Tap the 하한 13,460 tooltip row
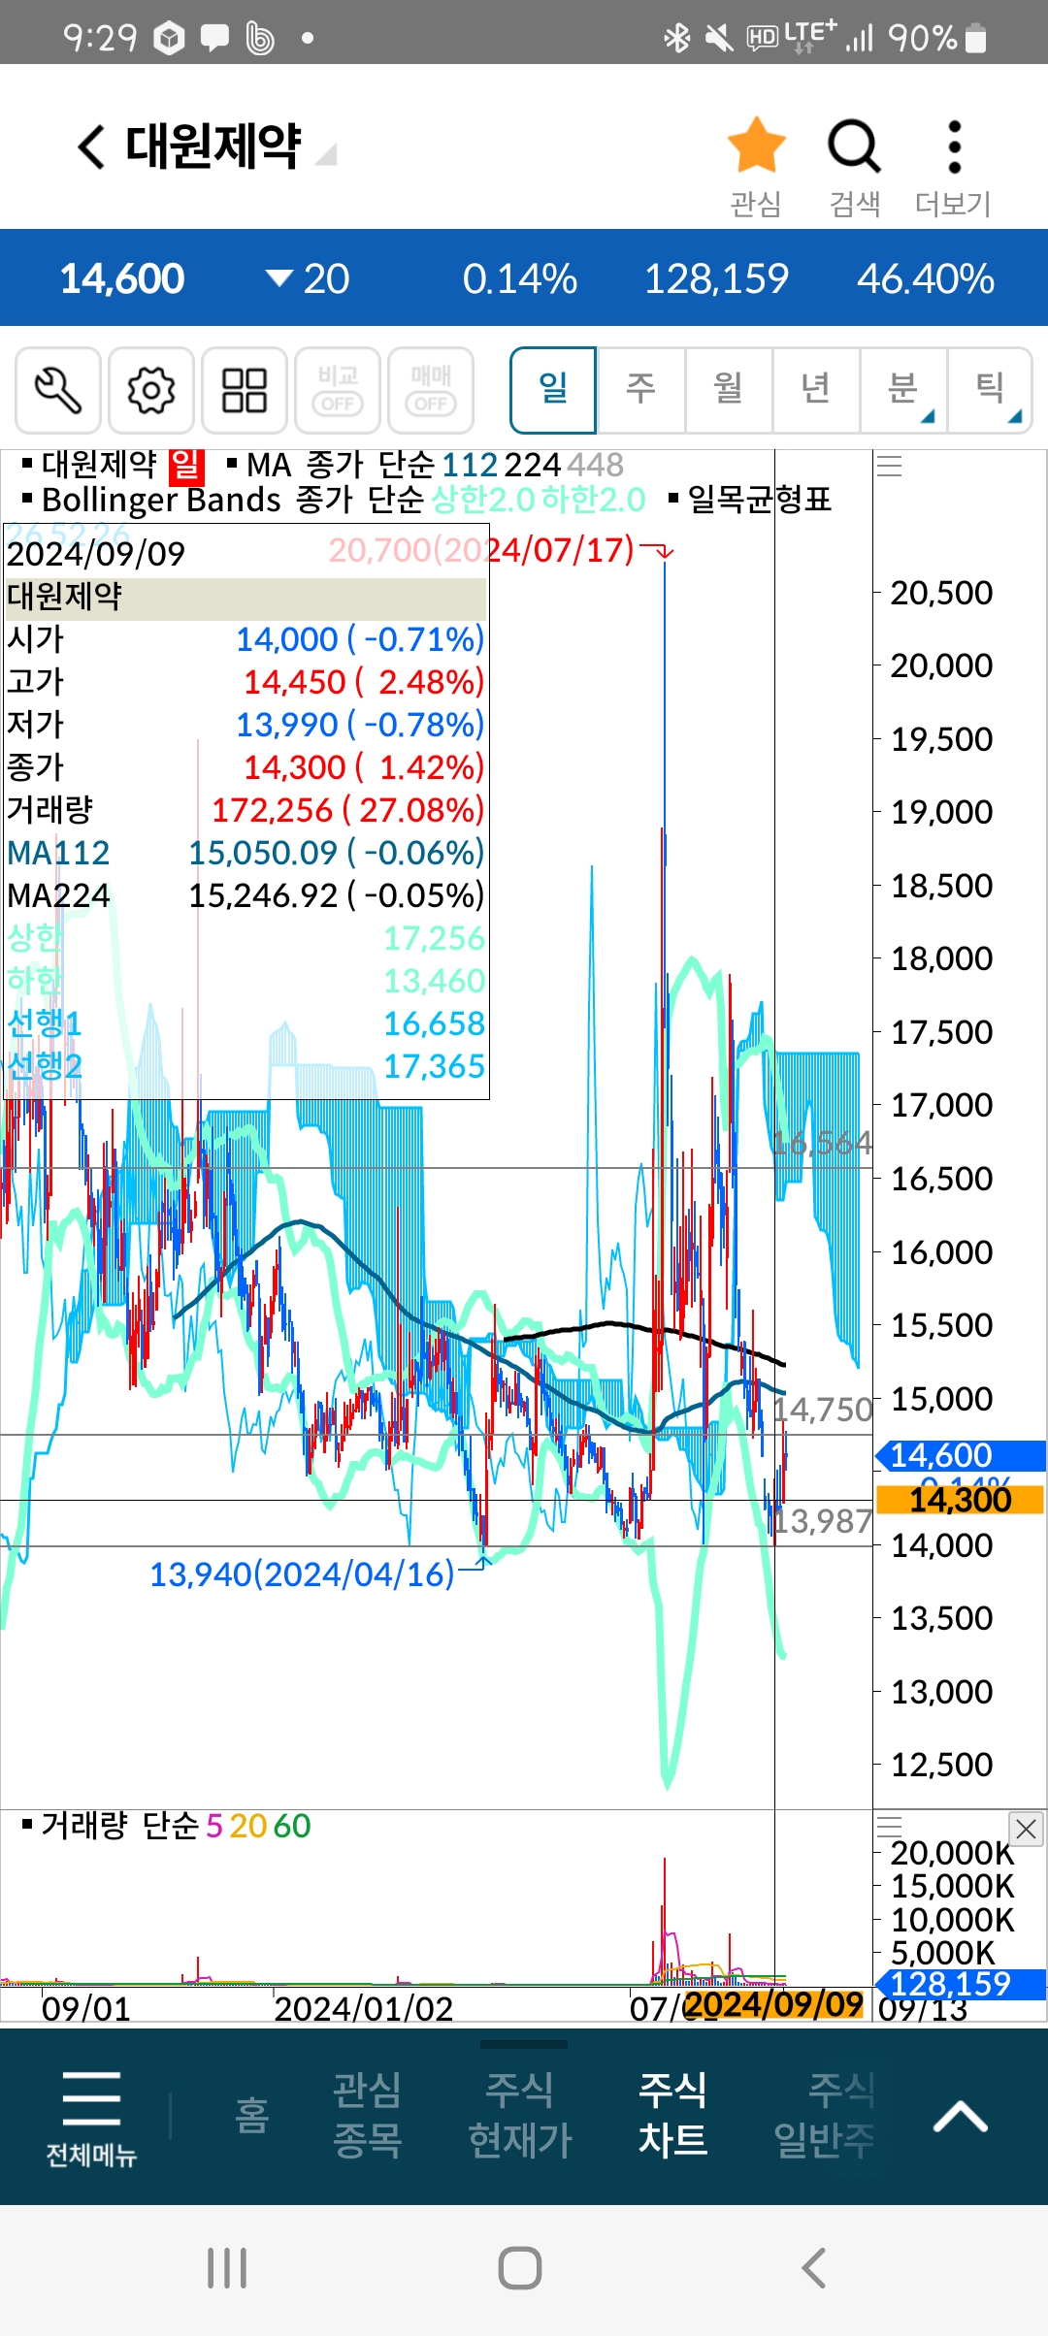This screenshot has height=2336, width=1048. (x=246, y=981)
